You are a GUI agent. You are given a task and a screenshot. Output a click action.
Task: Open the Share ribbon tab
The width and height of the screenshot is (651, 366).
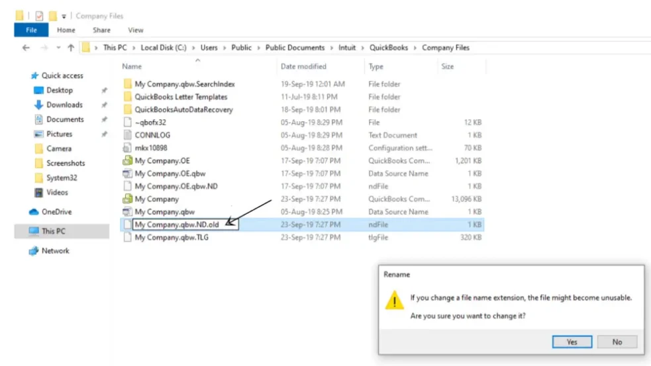[101, 30]
